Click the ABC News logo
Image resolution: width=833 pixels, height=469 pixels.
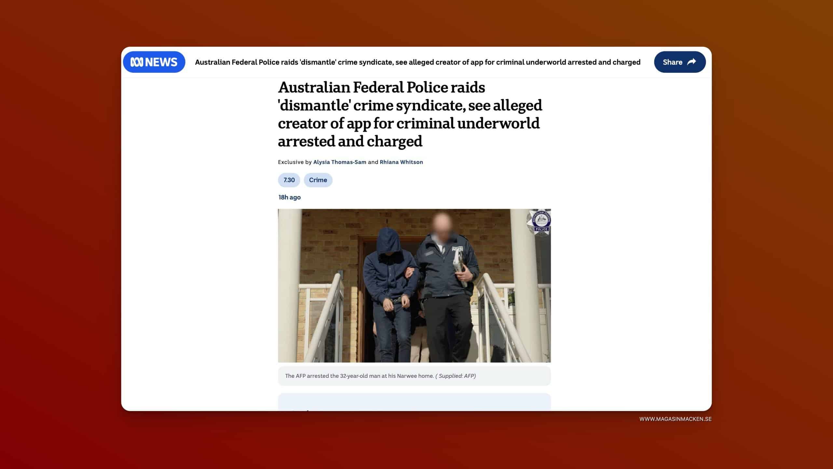point(154,62)
